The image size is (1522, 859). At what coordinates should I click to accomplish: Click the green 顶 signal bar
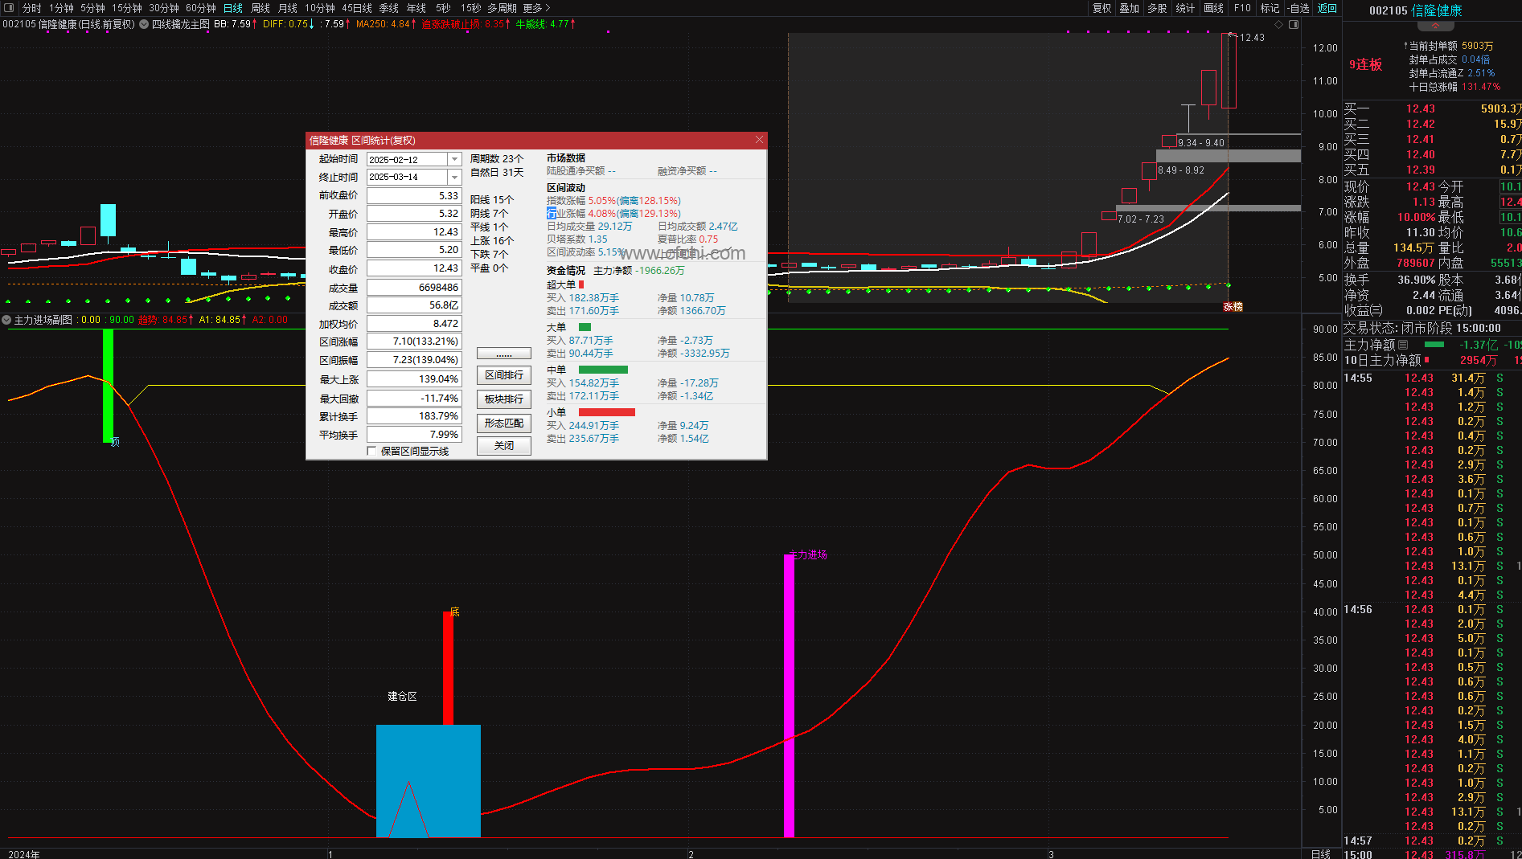coord(108,386)
